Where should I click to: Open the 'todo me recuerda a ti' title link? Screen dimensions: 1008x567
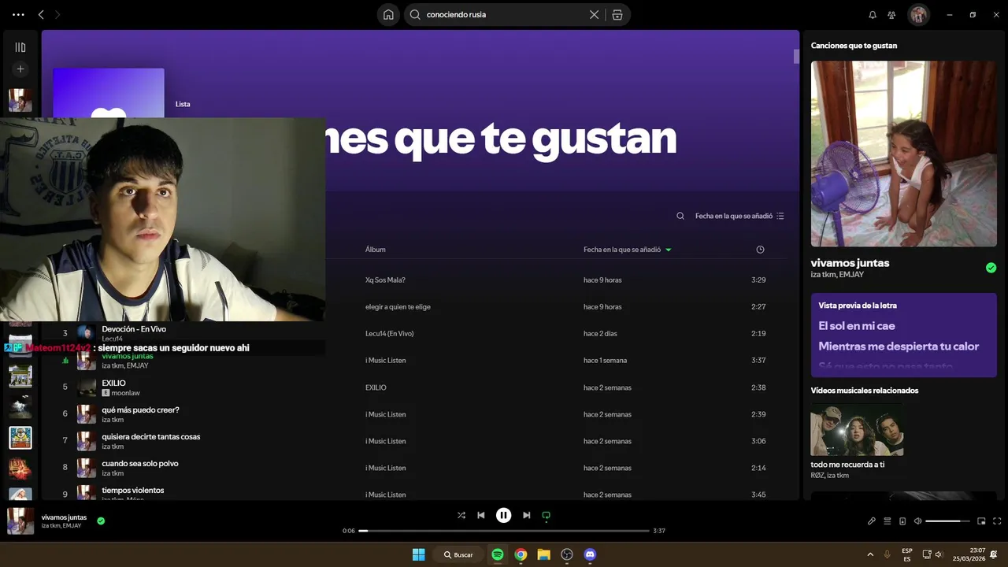coord(847,464)
